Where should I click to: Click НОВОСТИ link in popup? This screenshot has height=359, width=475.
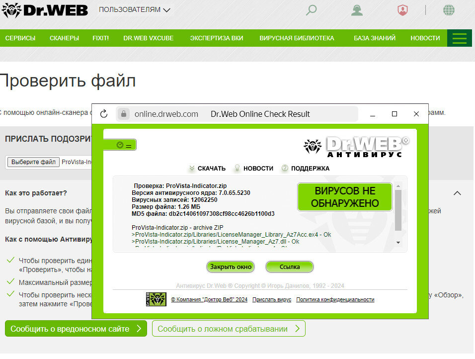pyautogui.click(x=258, y=169)
